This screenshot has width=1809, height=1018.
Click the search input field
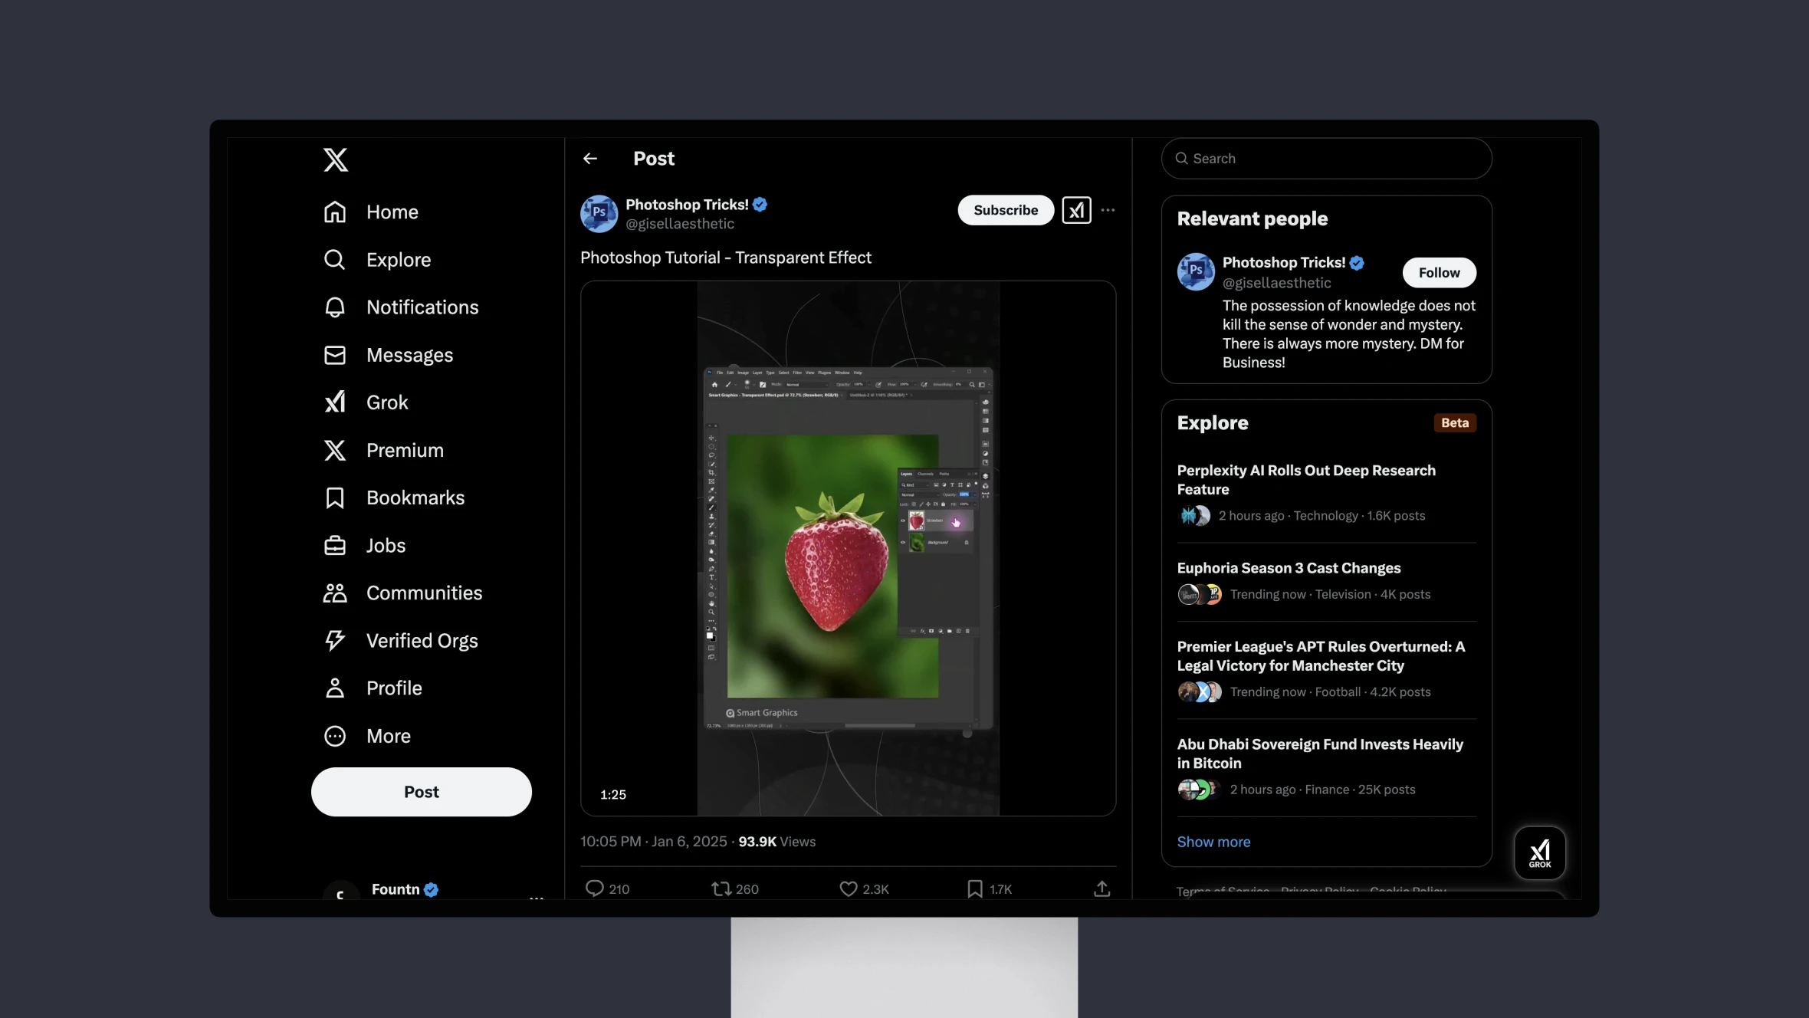[x=1325, y=158]
